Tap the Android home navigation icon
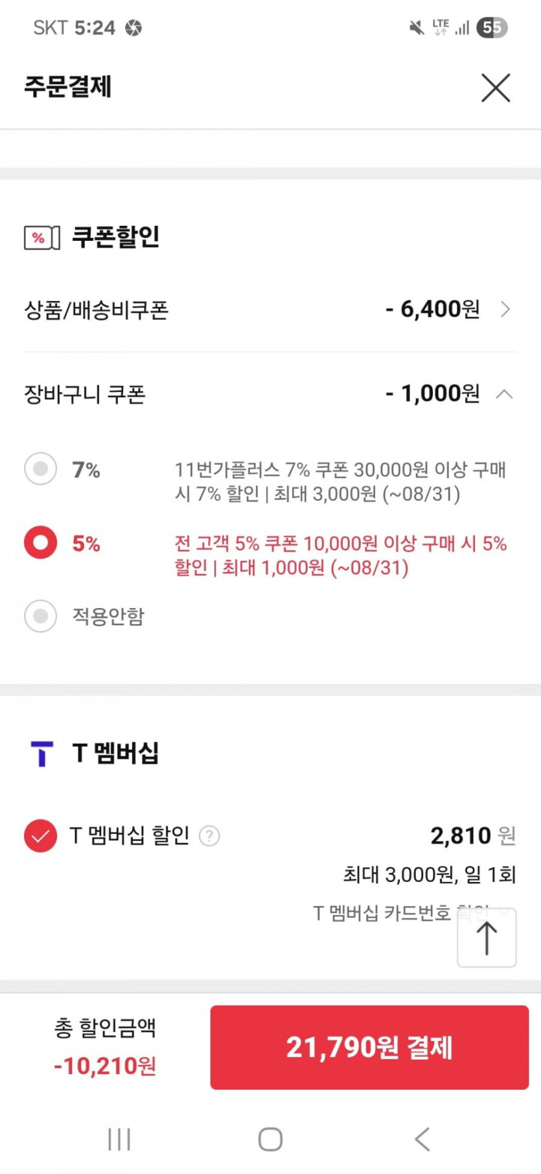 tap(270, 1139)
